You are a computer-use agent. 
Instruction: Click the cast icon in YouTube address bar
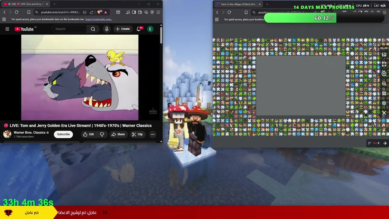pyautogui.click(x=85, y=12)
